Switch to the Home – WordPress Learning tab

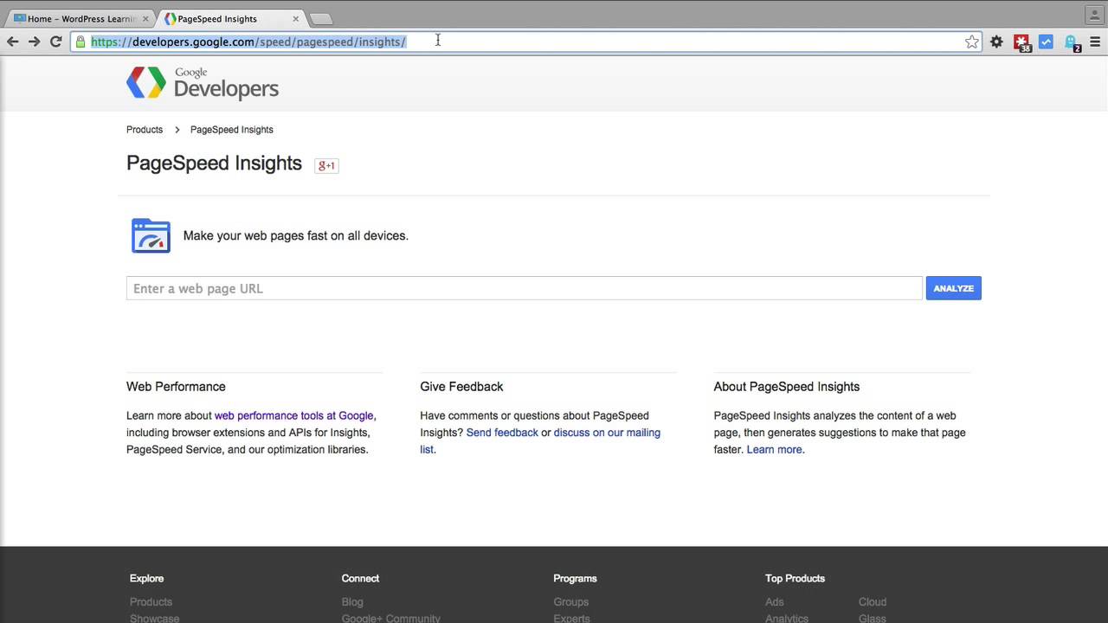[x=80, y=18]
